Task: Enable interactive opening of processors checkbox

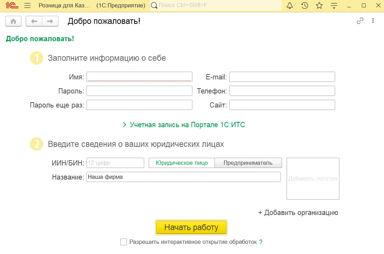Action: [124, 242]
